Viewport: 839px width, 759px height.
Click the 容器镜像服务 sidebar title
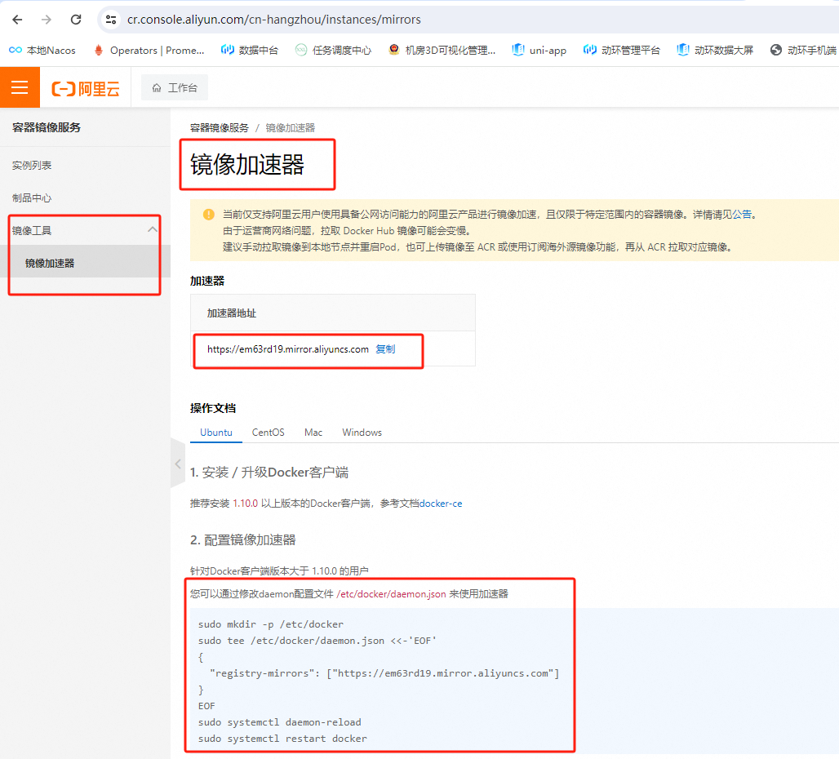pyautogui.click(x=47, y=127)
